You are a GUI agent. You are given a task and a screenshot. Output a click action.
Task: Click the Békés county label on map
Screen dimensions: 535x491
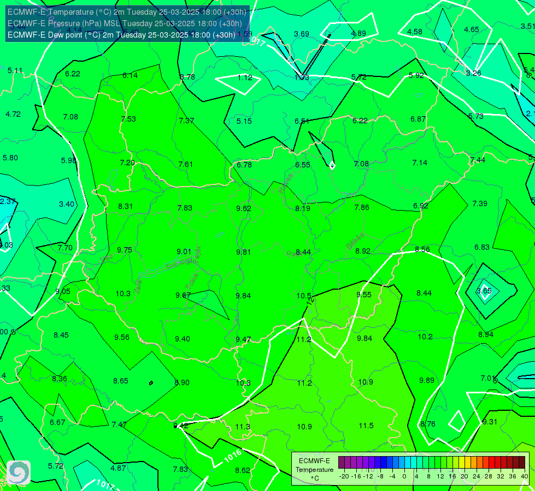tap(355, 241)
